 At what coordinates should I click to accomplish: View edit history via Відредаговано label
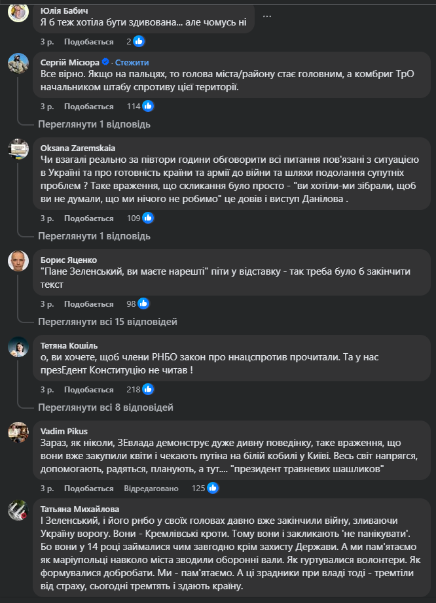coord(151,488)
